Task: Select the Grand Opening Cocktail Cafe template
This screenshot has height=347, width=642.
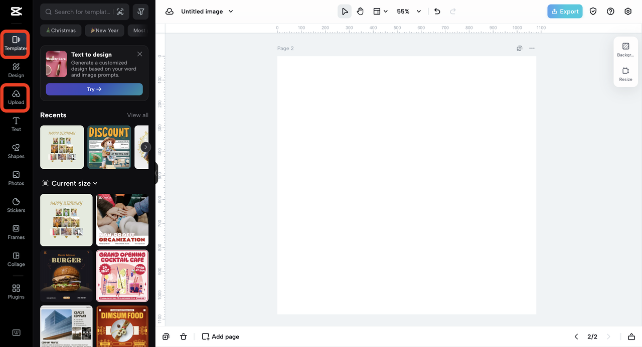Action: tap(122, 276)
